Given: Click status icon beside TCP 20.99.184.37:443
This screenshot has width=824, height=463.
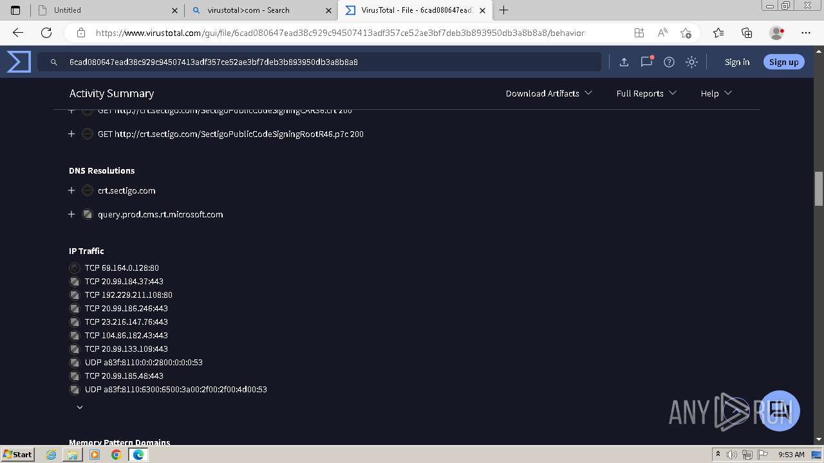Looking at the screenshot, I should [75, 282].
